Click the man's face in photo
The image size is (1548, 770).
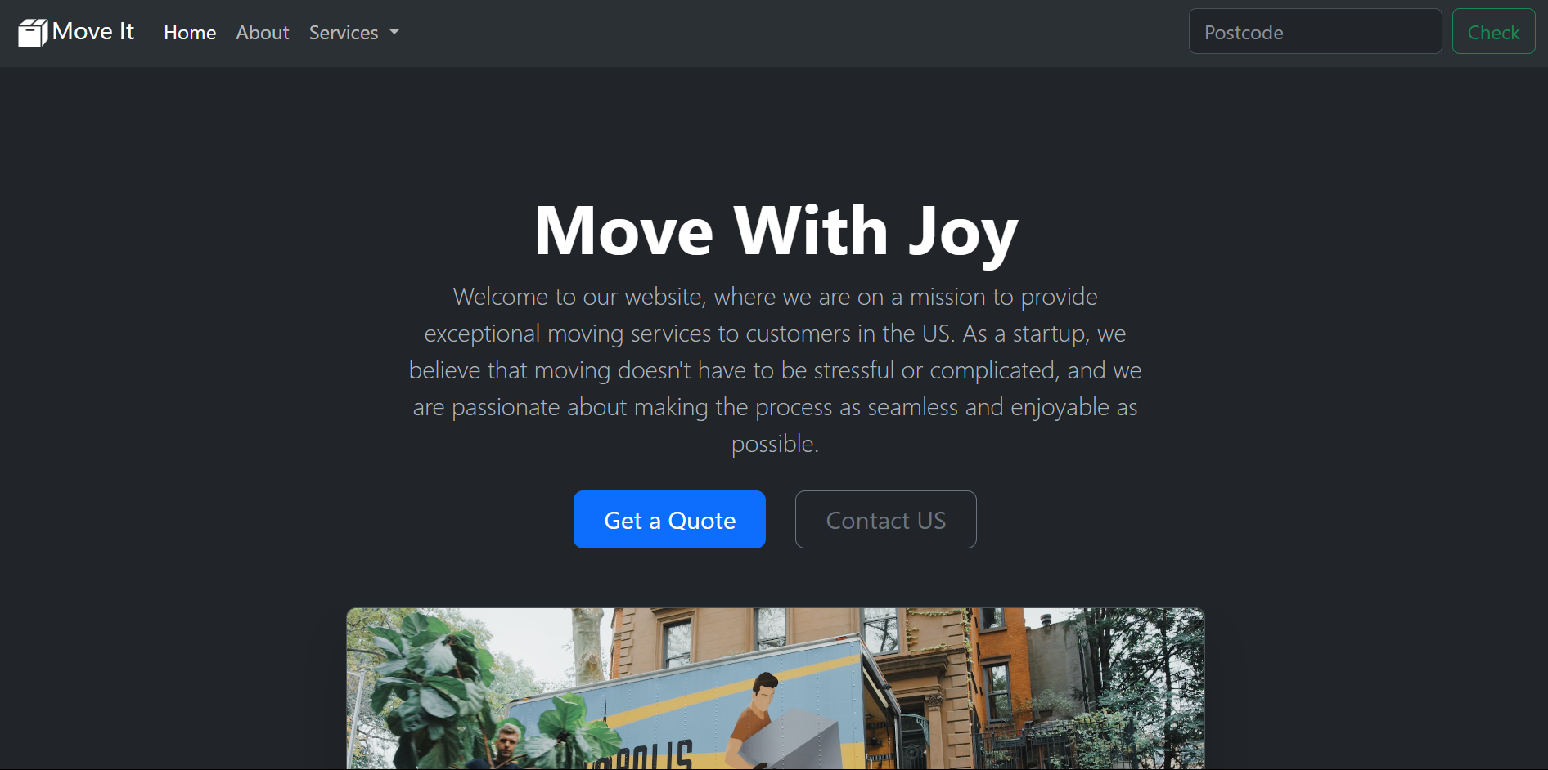point(508,744)
